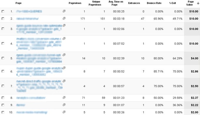Image resolution: width=200 pixels, height=115 pixels.
Task: Click the 85.71% bounce rate cell
Action: [159, 71]
